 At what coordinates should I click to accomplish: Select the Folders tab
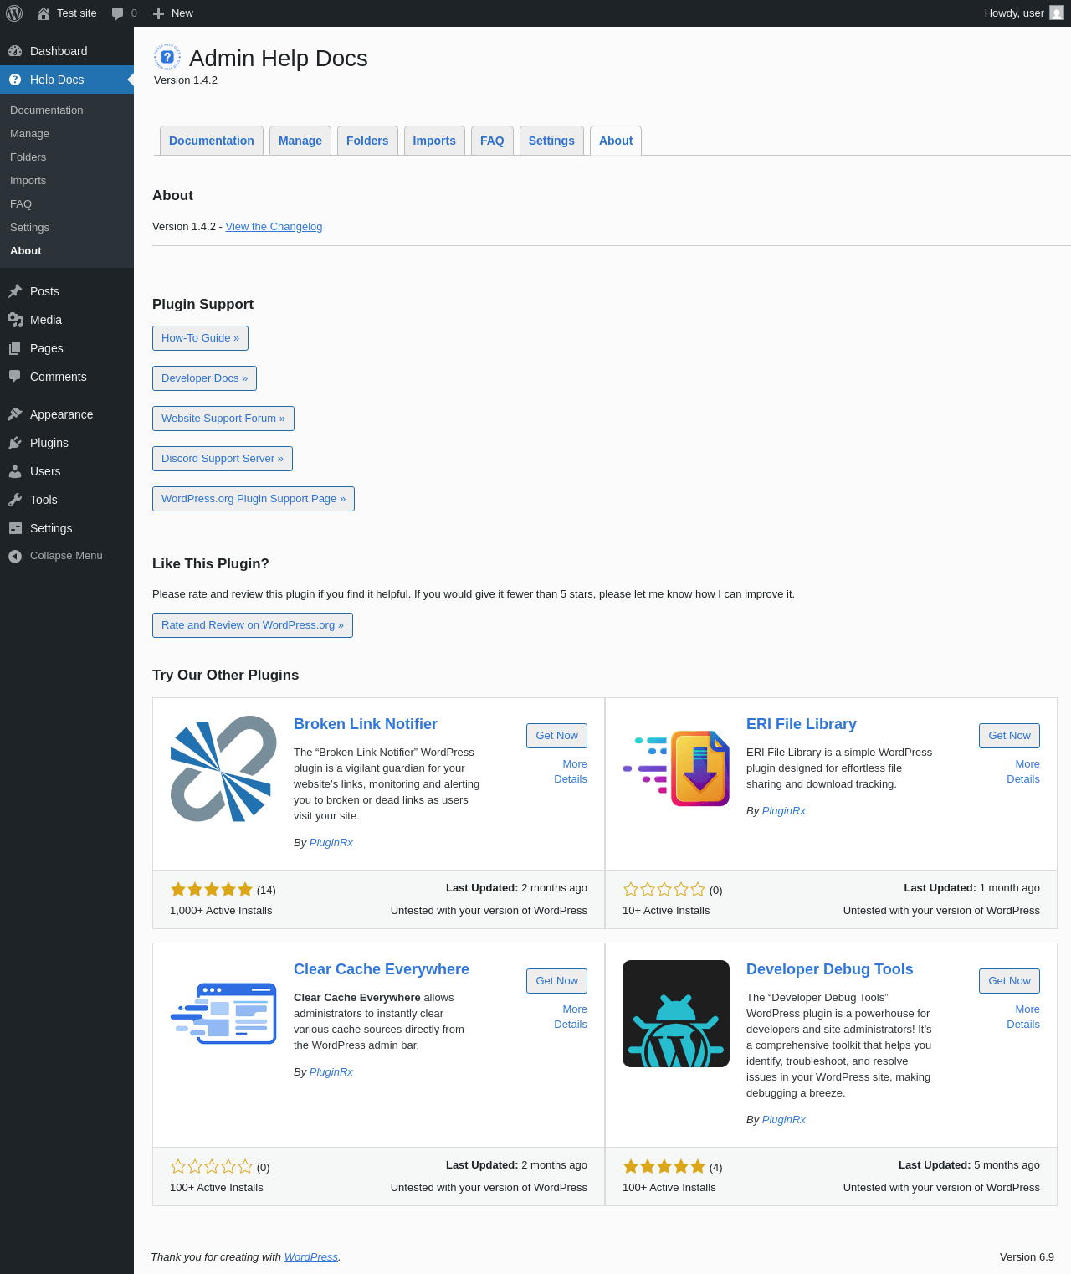click(x=367, y=141)
